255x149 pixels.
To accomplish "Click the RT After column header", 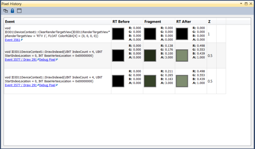I will tap(183, 22).
